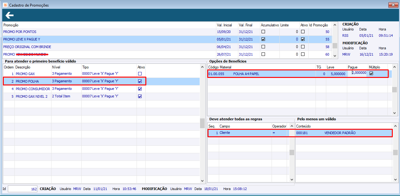Toggle Acumulativo for PROMO LEVE X PAGUE Y

click(x=263, y=39)
